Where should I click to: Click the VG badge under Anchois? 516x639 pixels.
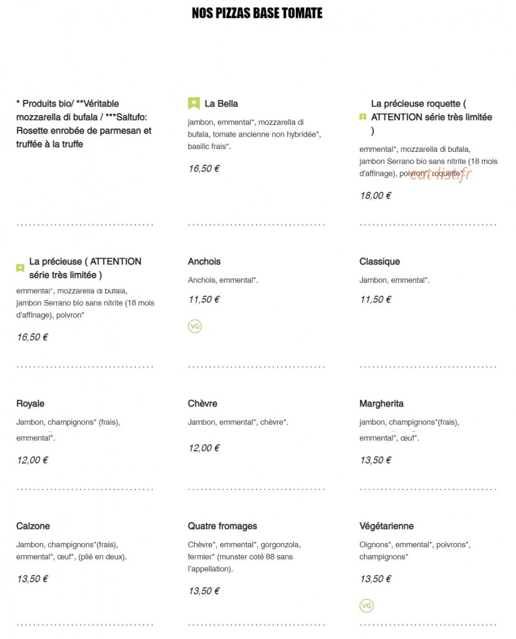pyautogui.click(x=195, y=327)
